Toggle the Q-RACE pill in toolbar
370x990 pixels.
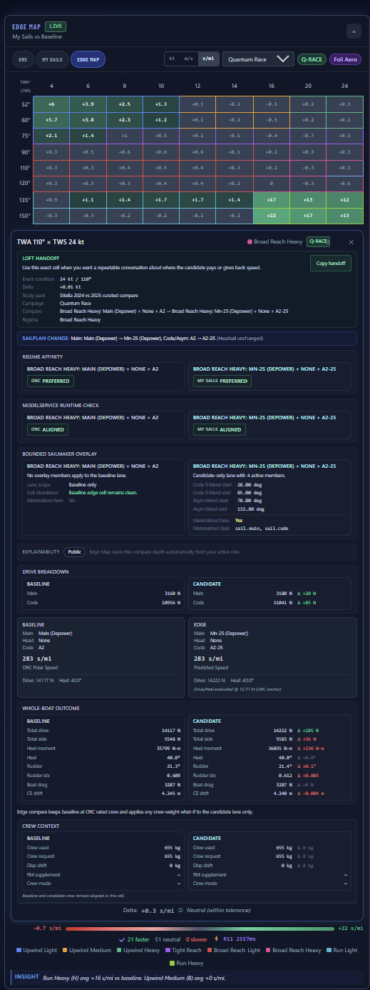312,59
